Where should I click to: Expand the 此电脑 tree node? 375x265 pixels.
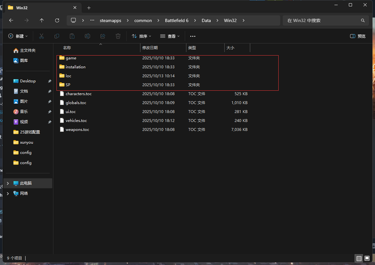coord(7,183)
